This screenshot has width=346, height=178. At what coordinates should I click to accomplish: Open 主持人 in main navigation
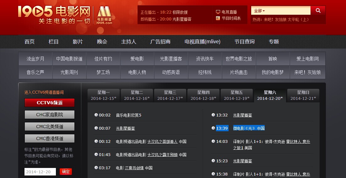pos(129,42)
